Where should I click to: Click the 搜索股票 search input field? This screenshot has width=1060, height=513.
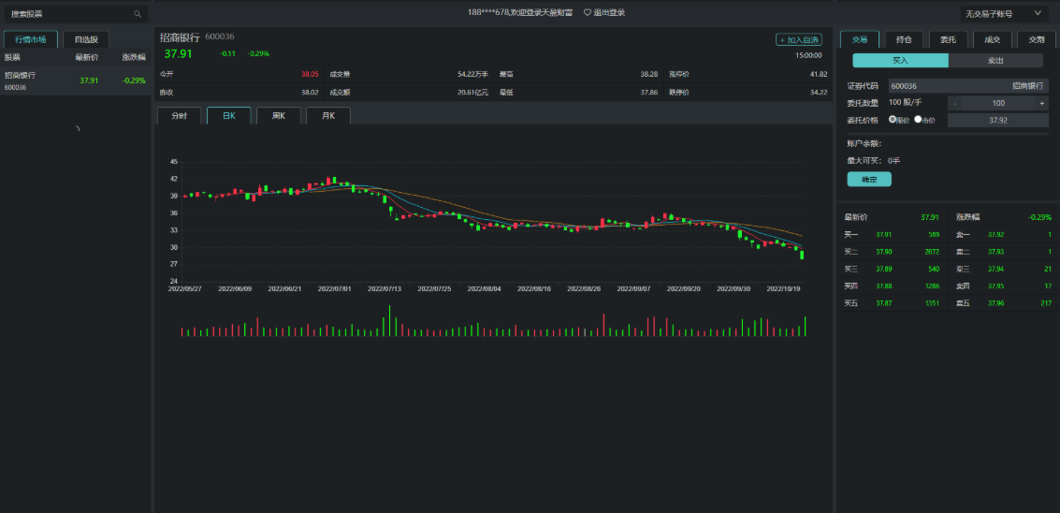[76, 13]
